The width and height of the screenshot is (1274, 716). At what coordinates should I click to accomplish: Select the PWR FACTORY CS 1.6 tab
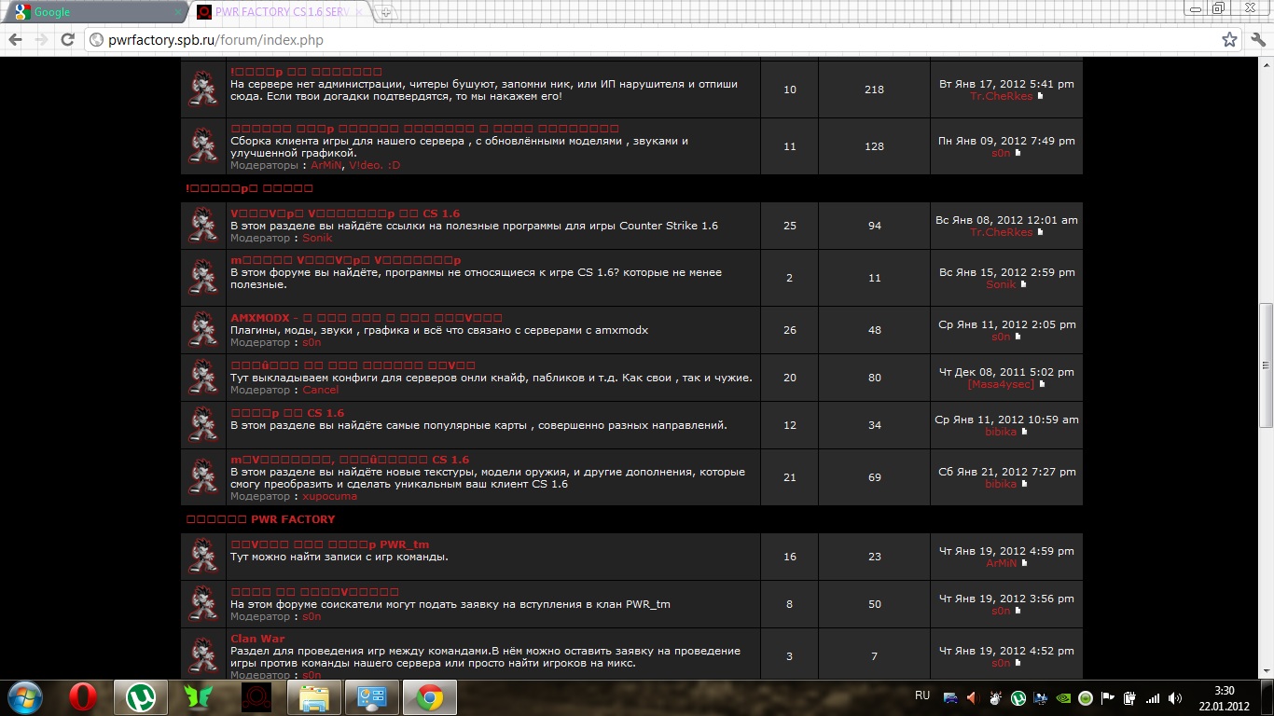pyautogui.click(x=282, y=12)
